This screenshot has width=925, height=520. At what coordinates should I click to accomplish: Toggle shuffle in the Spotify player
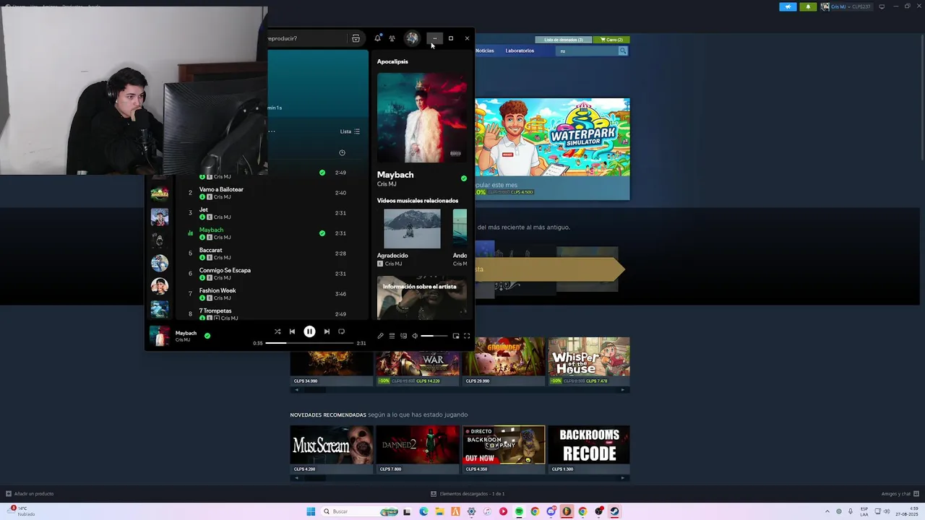(277, 331)
